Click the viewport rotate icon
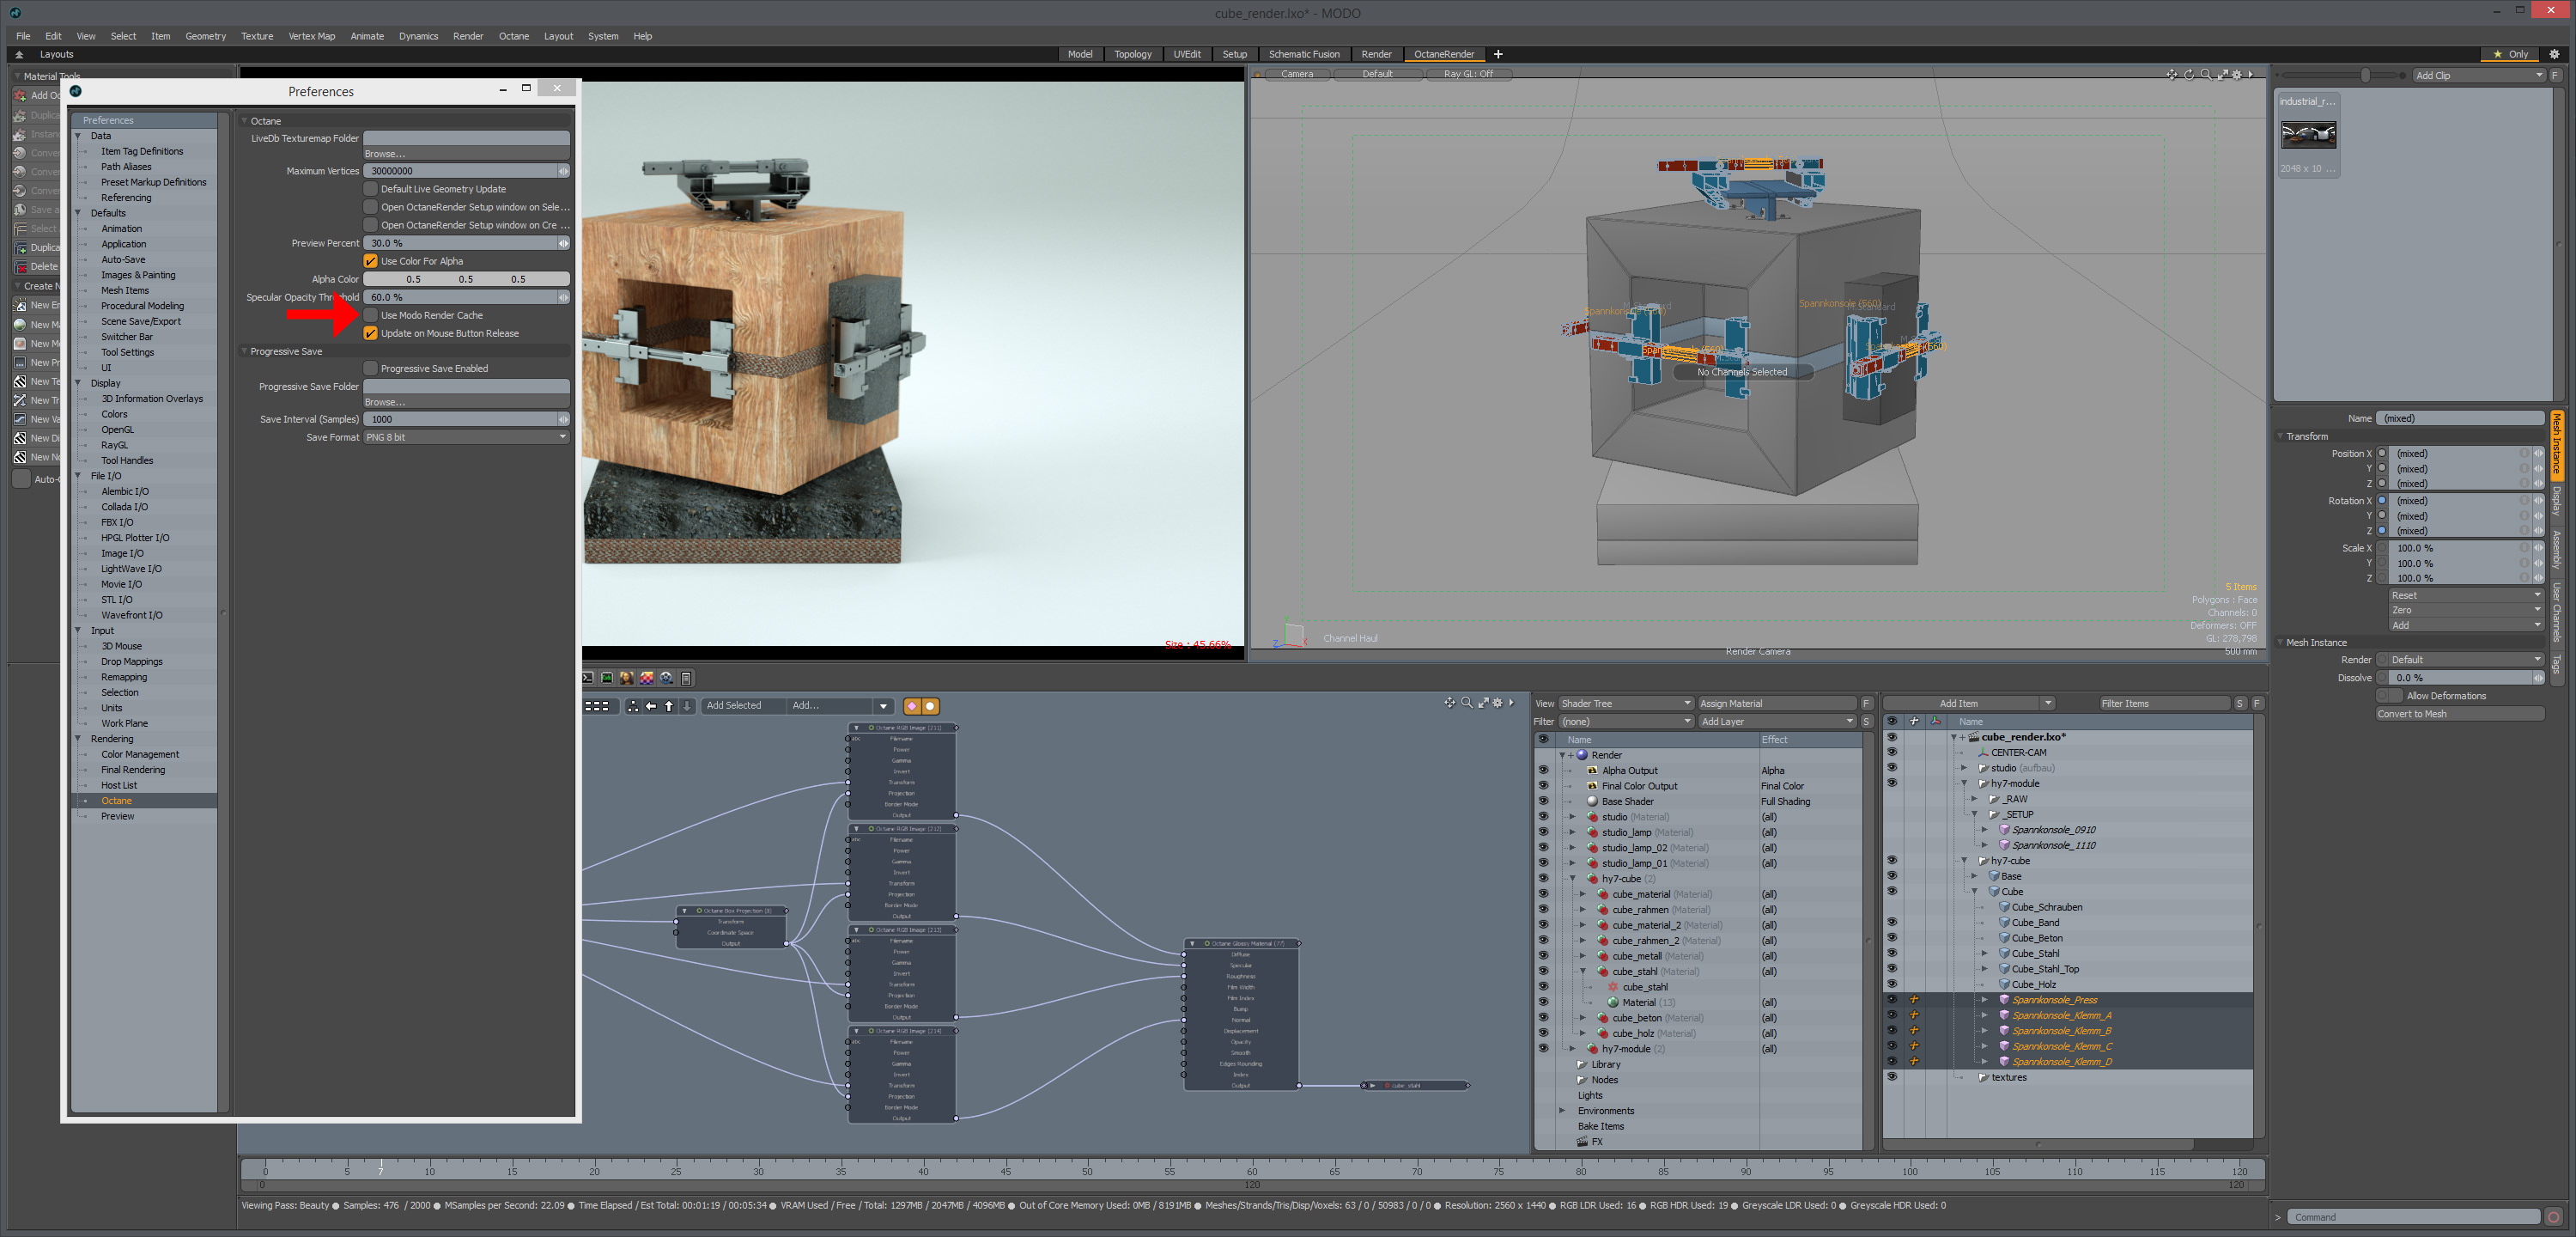Image resolution: width=2576 pixels, height=1237 pixels. click(2189, 74)
